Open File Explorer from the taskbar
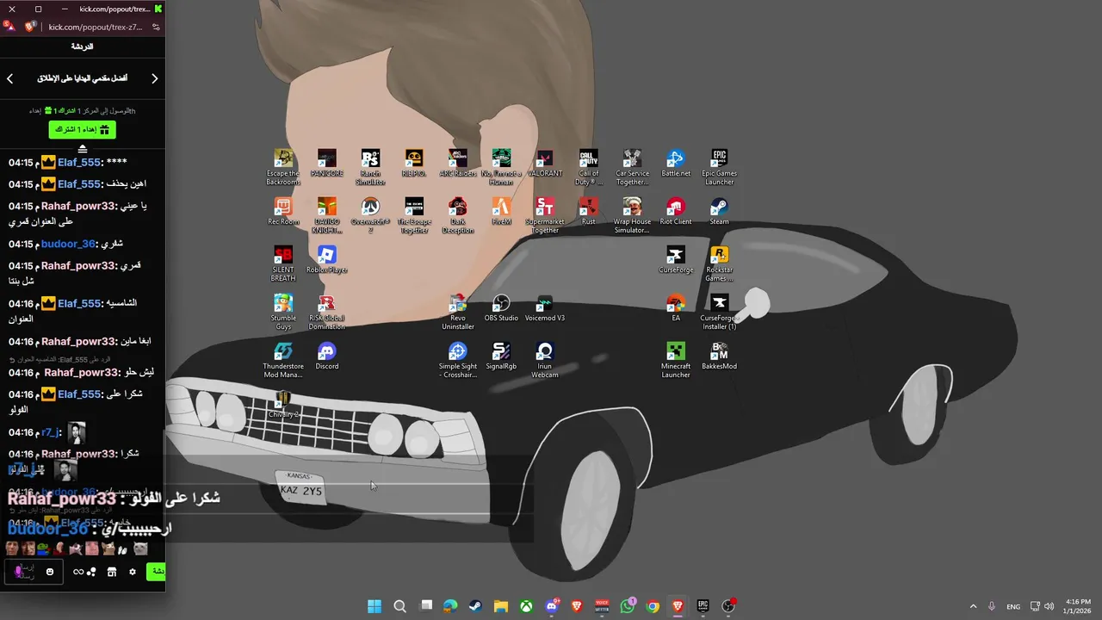This screenshot has width=1102, height=620. pos(500,606)
